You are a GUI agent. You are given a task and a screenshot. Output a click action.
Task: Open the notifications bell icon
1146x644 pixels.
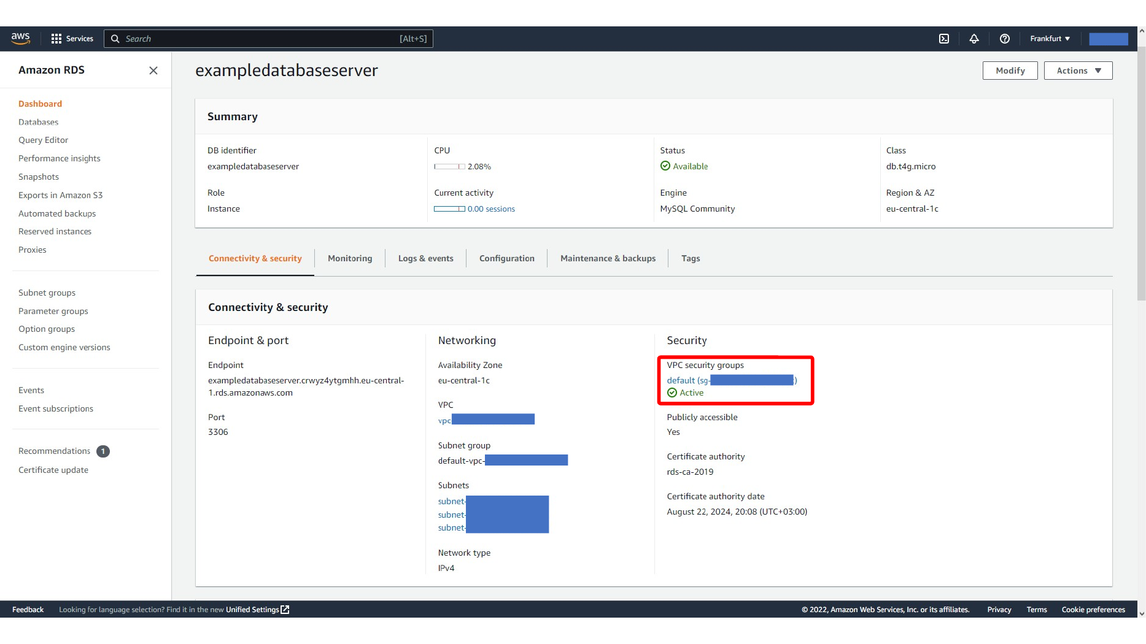[x=974, y=39]
